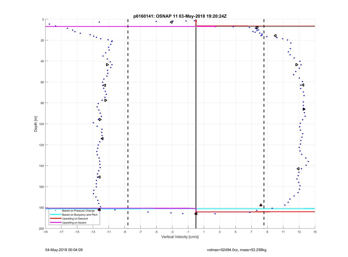Viewport: 348px width, 257px height.
Task: Click y-axis tick label '140'
Action: coord(41,166)
